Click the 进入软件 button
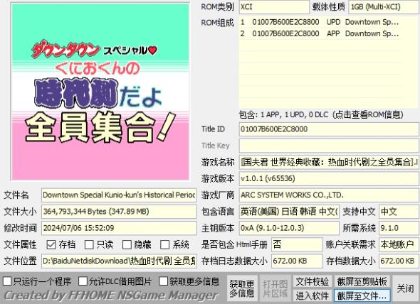Screen dimensions: 420x304 click(313, 295)
